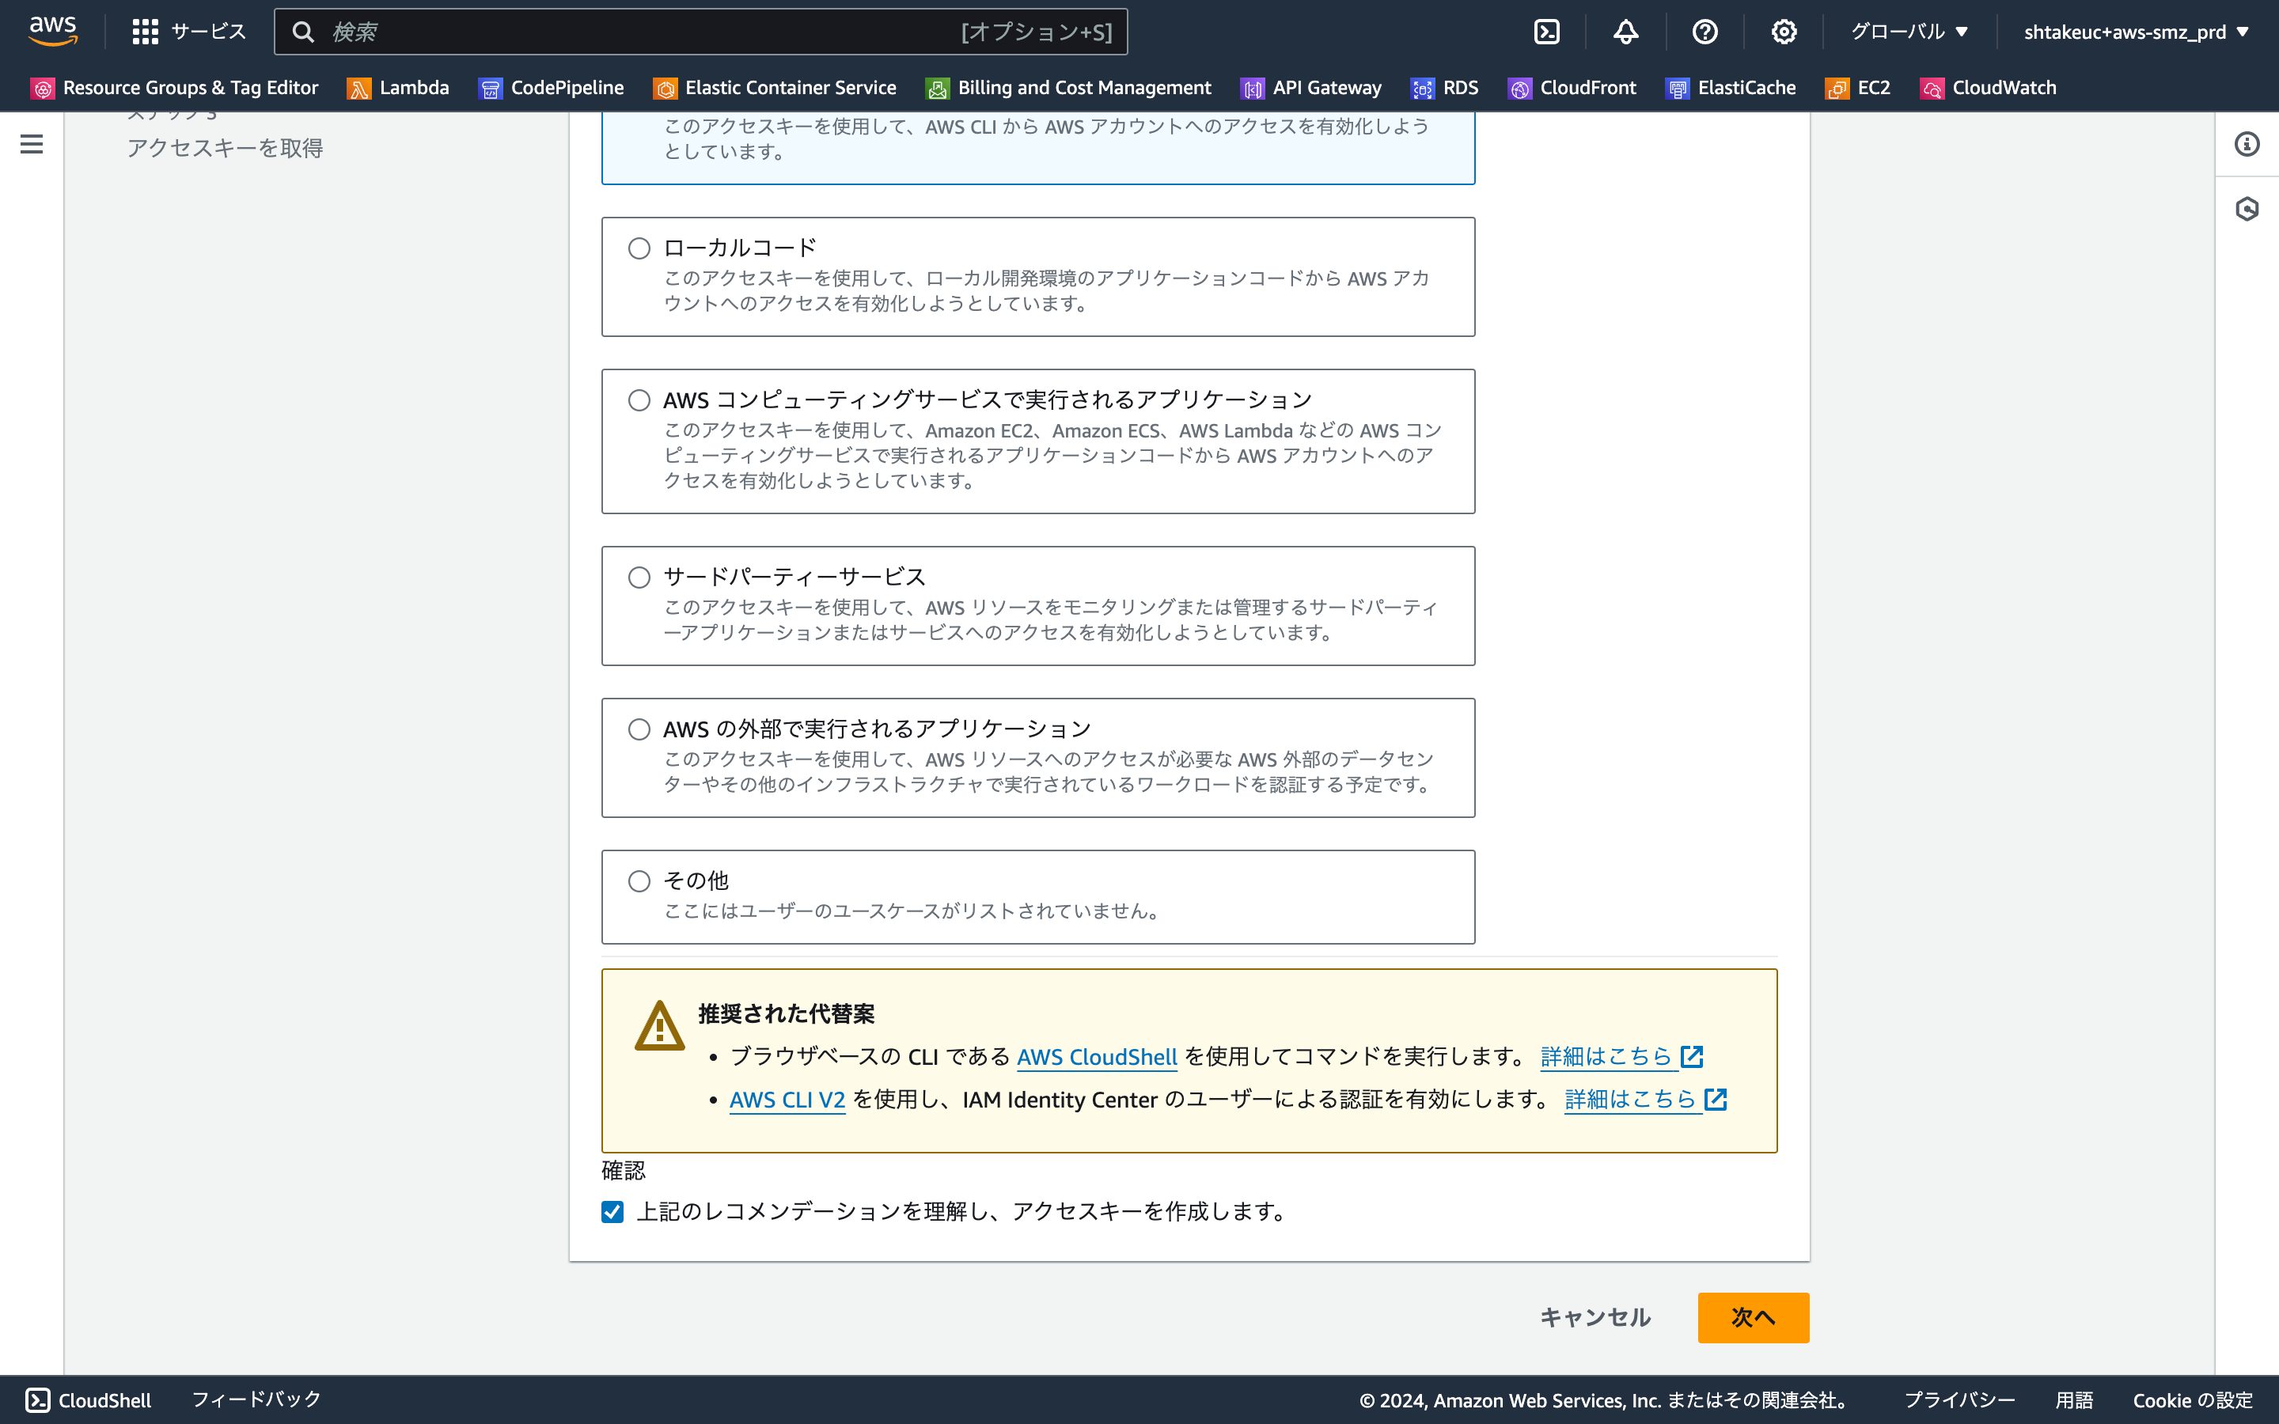Viewport: 2279px width, 1424px height.
Task: Click the アクセスキーを取得 step text
Action: click(225, 148)
